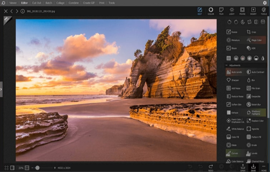Toggle the grid overlay icon
This screenshot has width=270, height=172.
[x=6, y=168]
